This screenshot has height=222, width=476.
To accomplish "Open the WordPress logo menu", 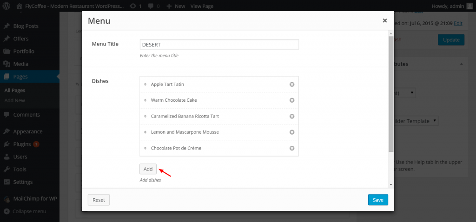I will click(6, 6).
